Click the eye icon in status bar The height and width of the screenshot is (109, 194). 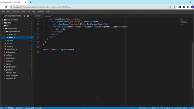coord(6,108)
